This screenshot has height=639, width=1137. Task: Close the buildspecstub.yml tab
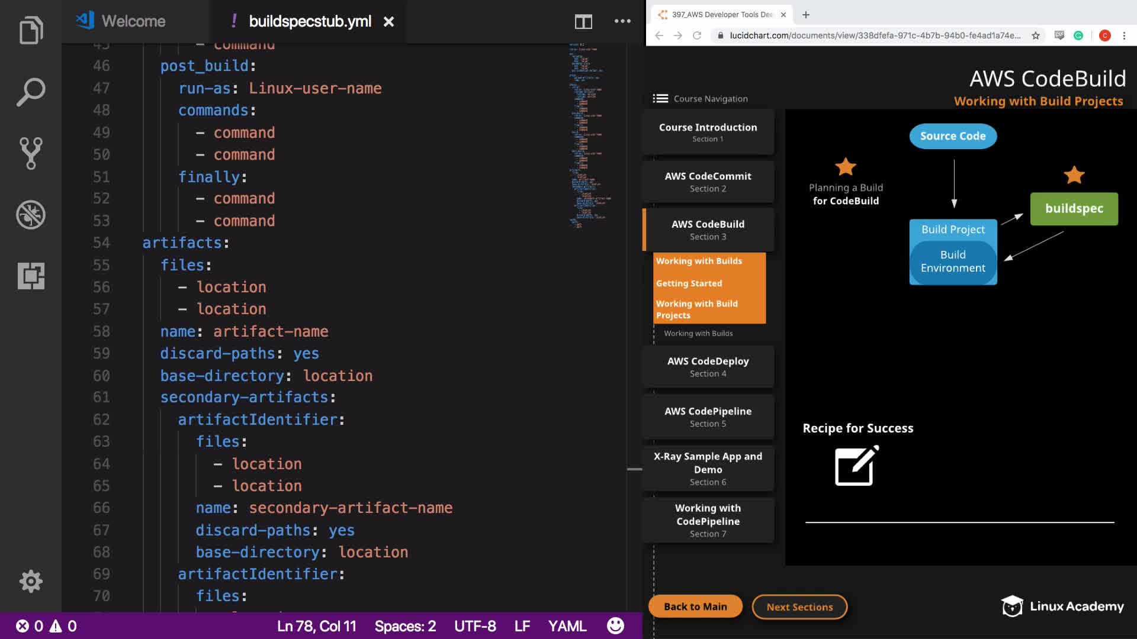coord(388,22)
